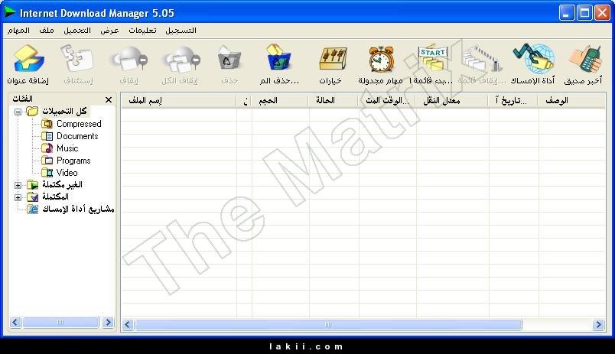This screenshot has height=354, width=615.
Task: Select the 'Compressed' tree row text
Action: 79,124
